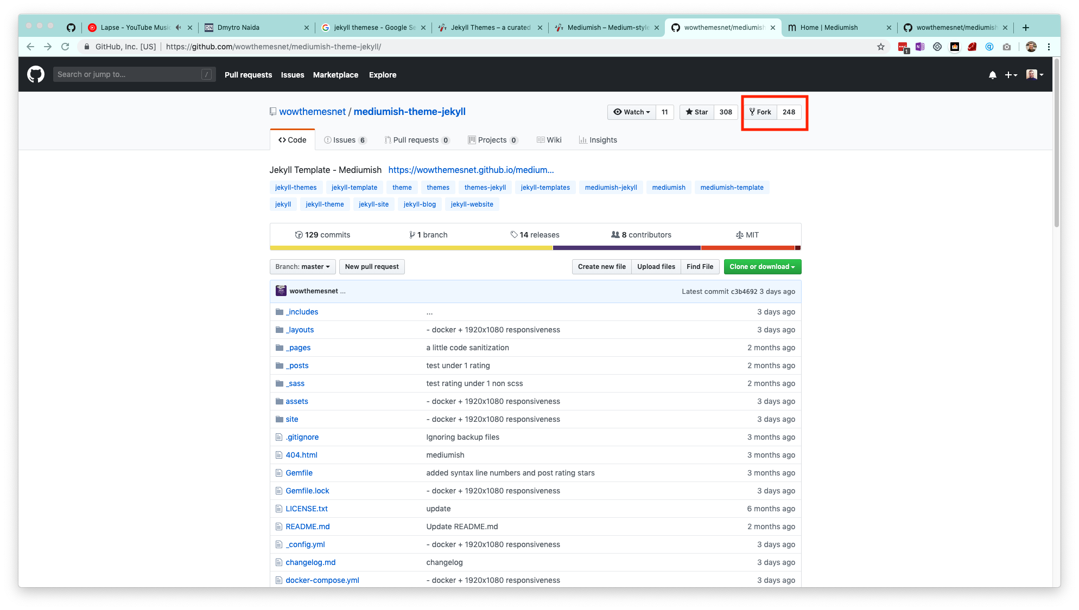Open a new browser tab with the plus icon
1079x610 pixels.
click(1026, 28)
